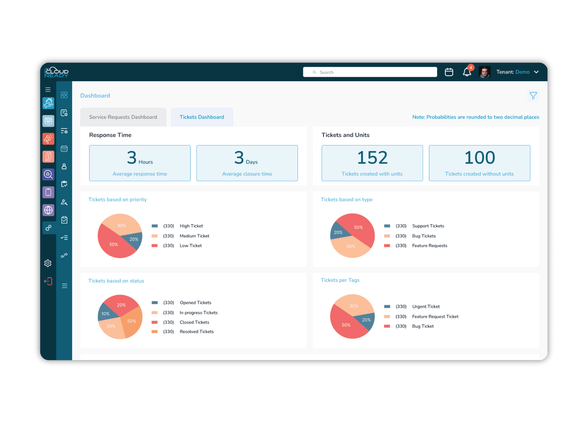Open the dashboard grid icon at sidebar top
The height and width of the screenshot is (423, 588).
point(64,95)
